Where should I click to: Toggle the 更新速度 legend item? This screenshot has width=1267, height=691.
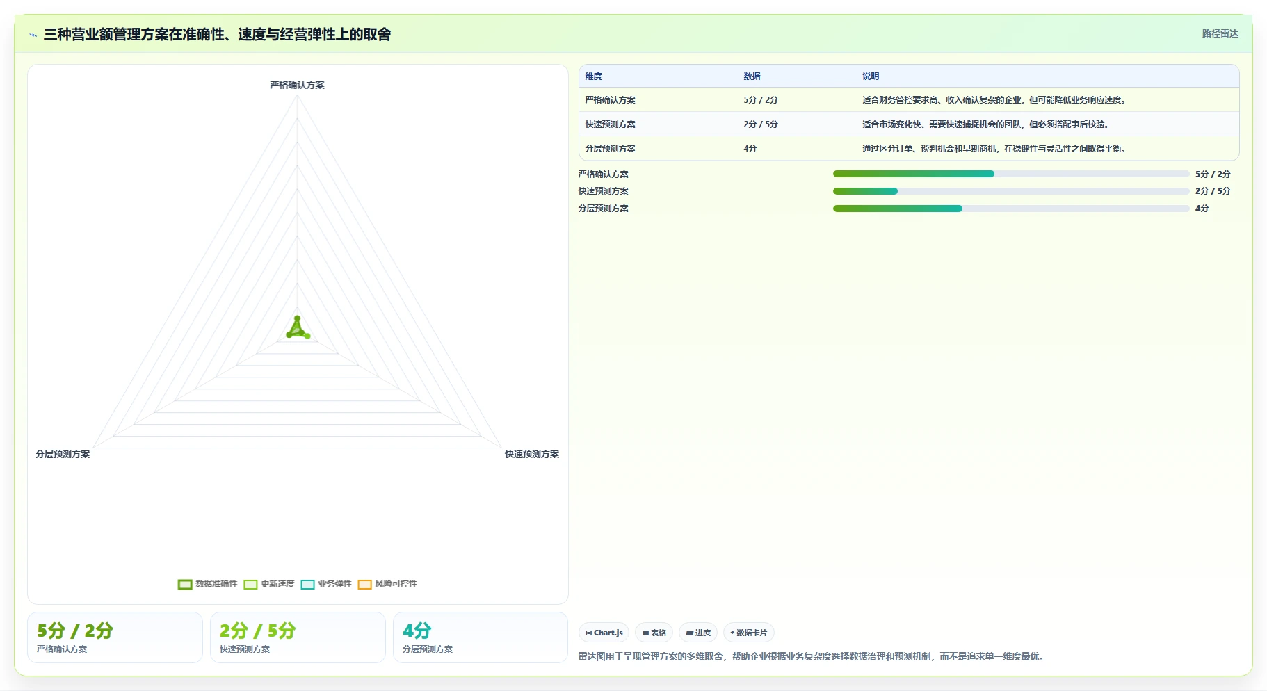pyautogui.click(x=269, y=584)
